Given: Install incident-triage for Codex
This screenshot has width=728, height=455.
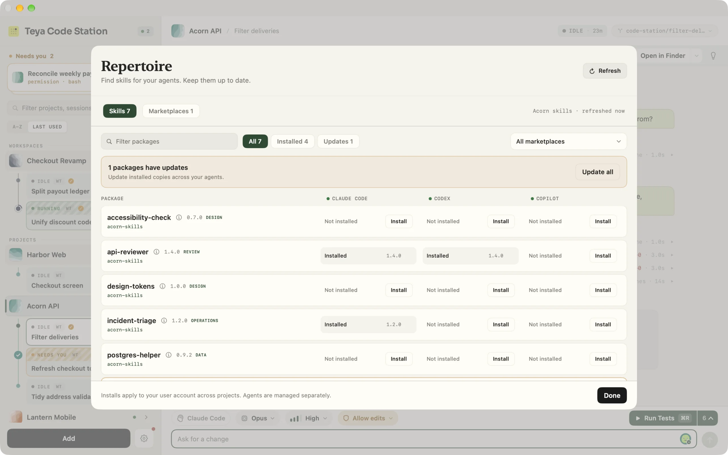Looking at the screenshot, I should (x=500, y=324).
